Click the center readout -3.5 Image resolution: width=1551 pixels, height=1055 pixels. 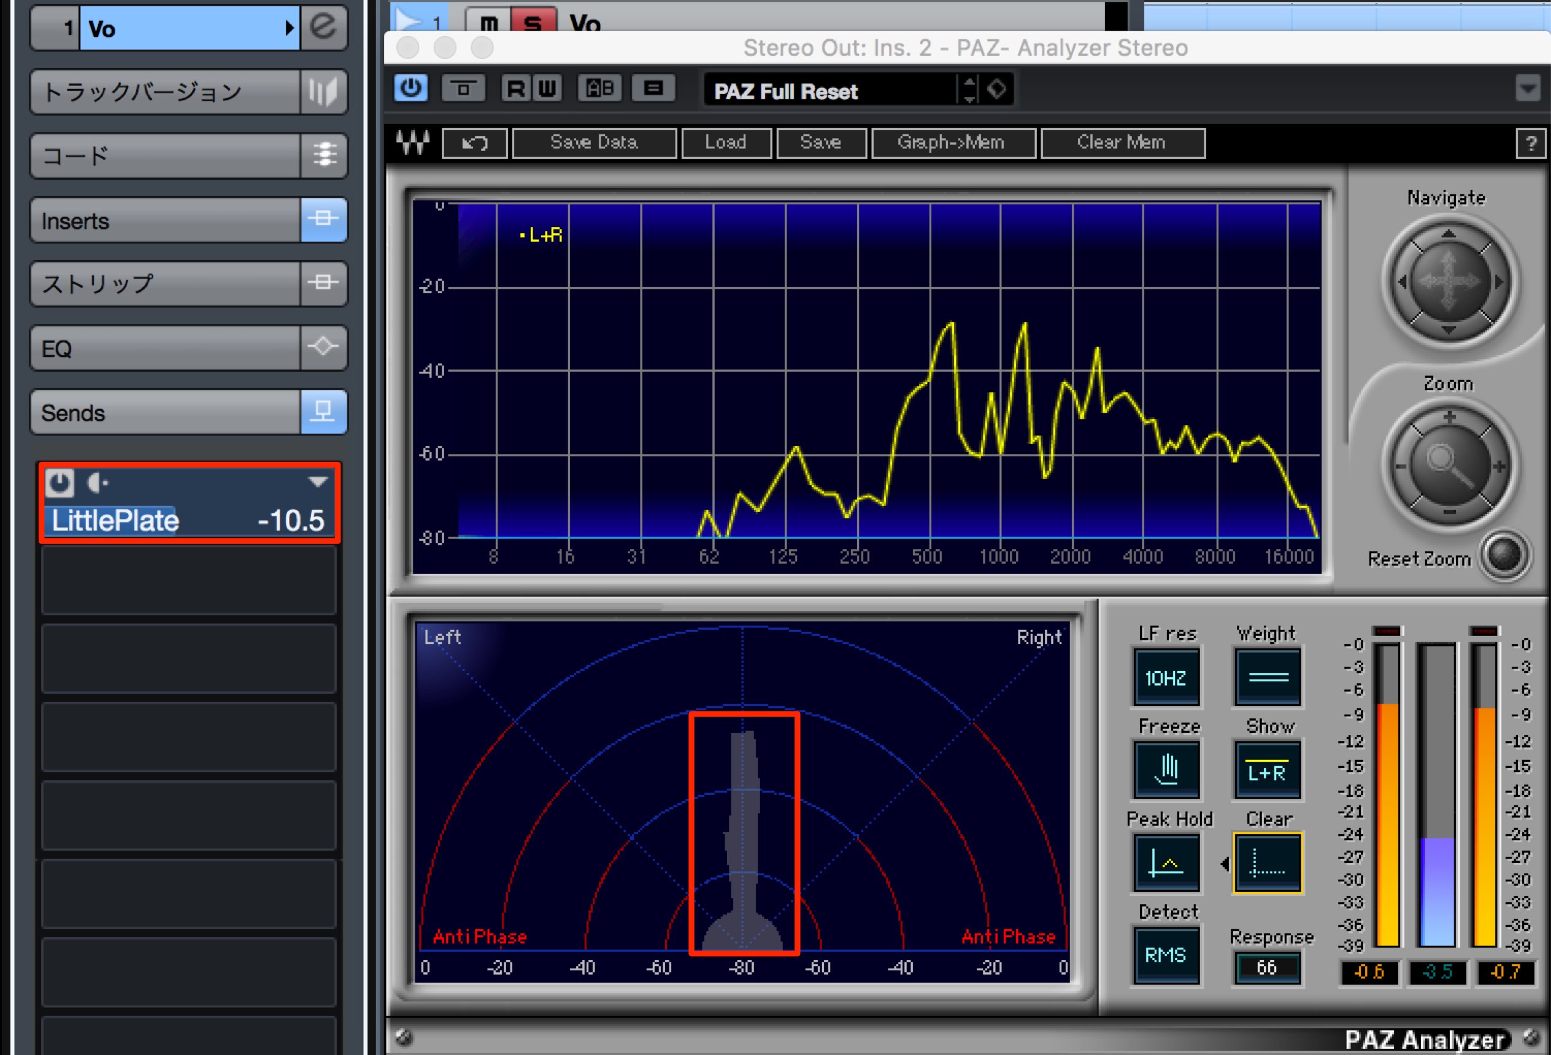tap(1437, 972)
